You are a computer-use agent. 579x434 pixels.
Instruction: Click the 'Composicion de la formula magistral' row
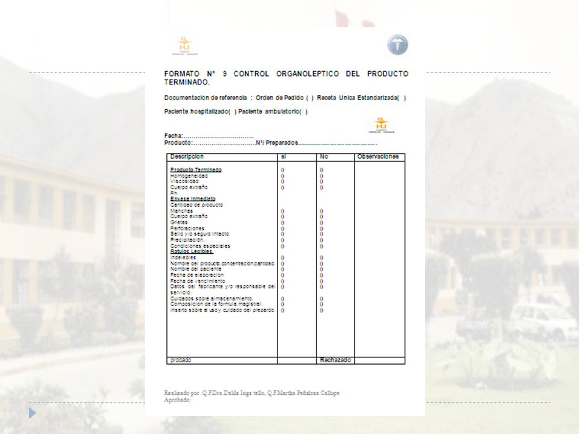[217, 304]
